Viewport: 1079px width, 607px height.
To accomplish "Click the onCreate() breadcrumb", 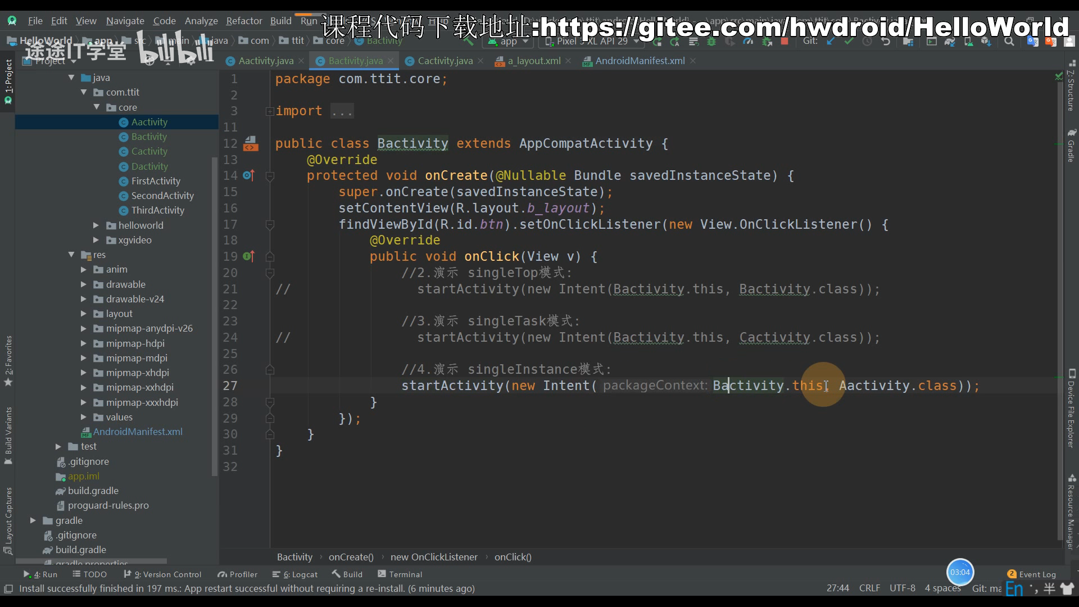I will click(351, 557).
